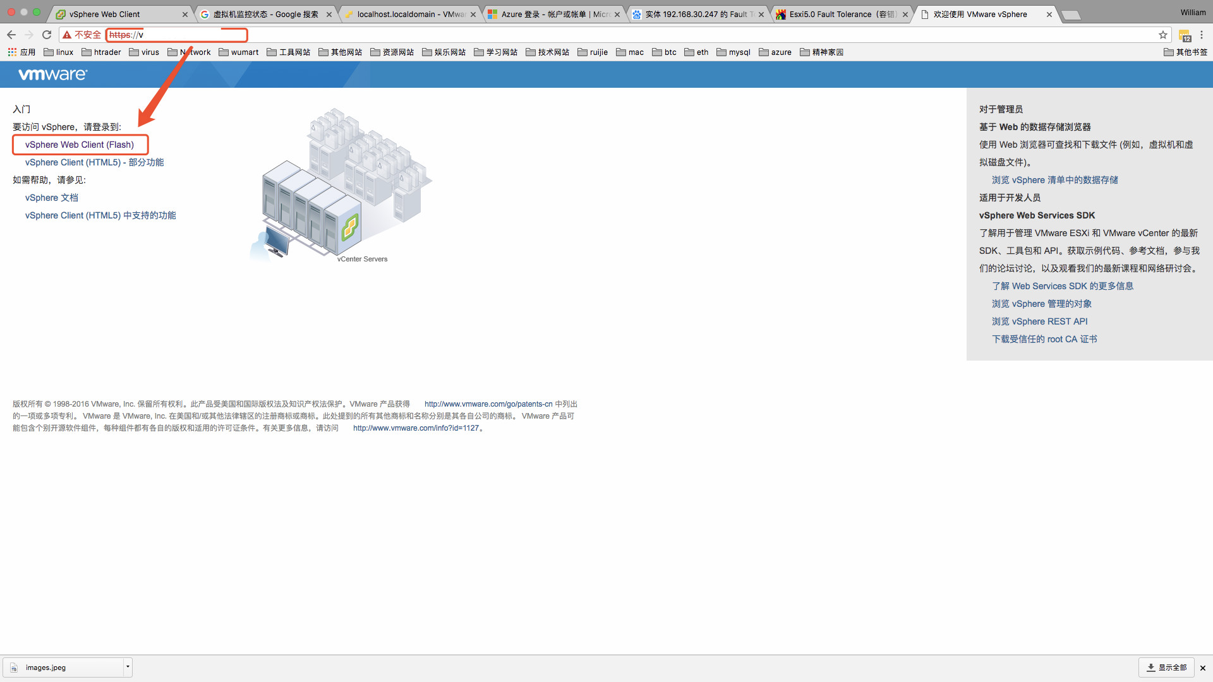The width and height of the screenshot is (1213, 682).
Task: Close the Azure login tab
Action: [617, 15]
